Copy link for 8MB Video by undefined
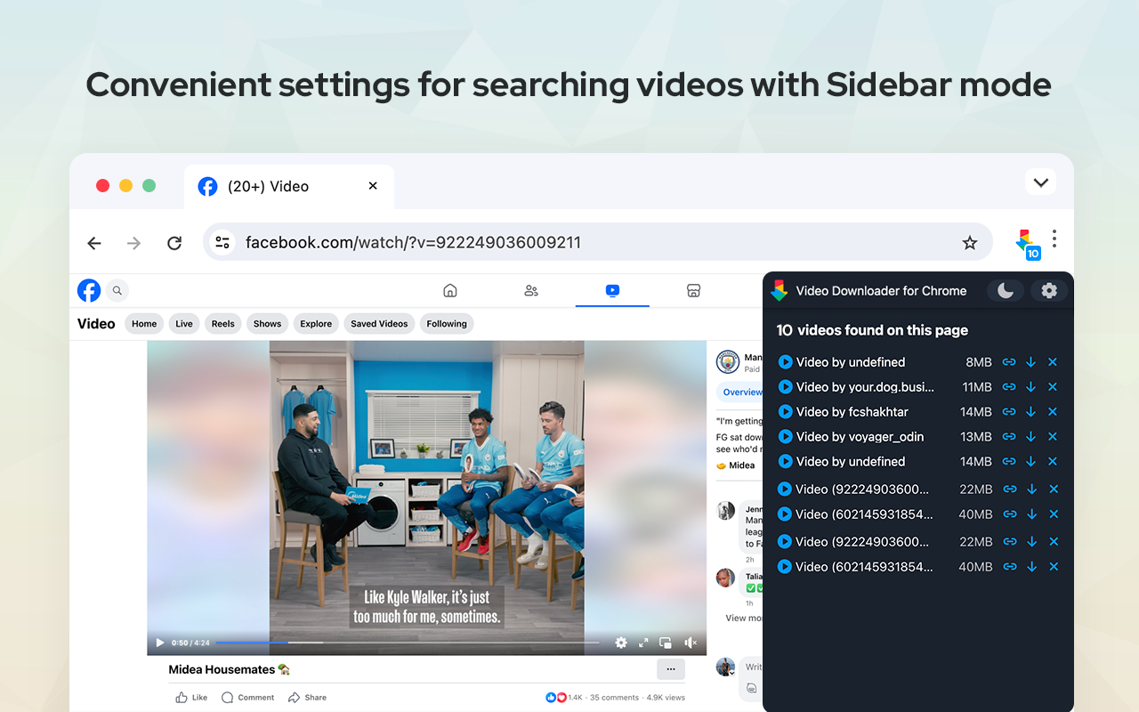The height and width of the screenshot is (712, 1139). pos(1009,362)
